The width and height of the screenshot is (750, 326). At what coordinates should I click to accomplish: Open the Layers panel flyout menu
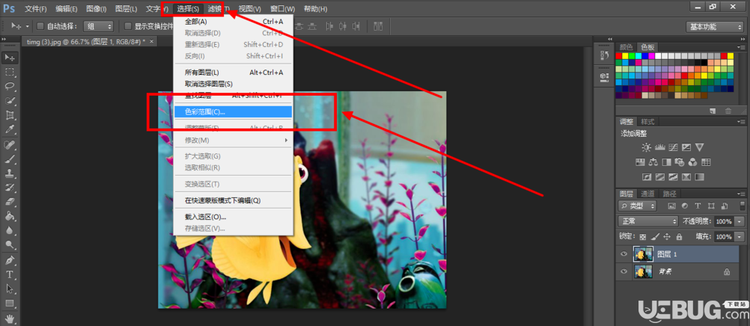tap(741, 194)
